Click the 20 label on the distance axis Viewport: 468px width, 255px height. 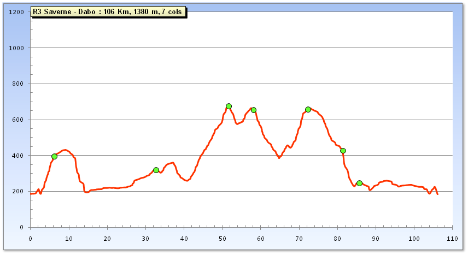click(107, 239)
